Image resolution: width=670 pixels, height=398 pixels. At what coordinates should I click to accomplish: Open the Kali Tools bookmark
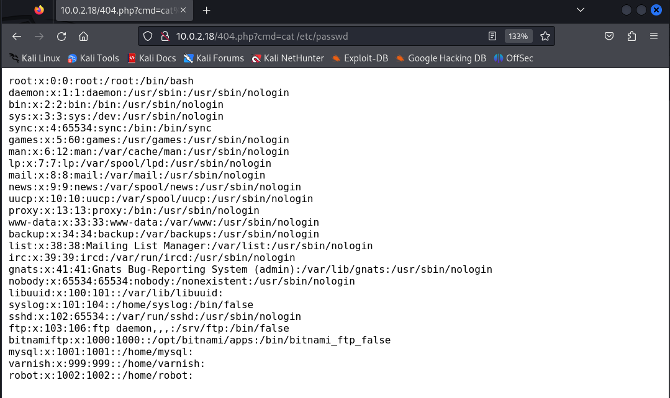pyautogui.click(x=93, y=58)
